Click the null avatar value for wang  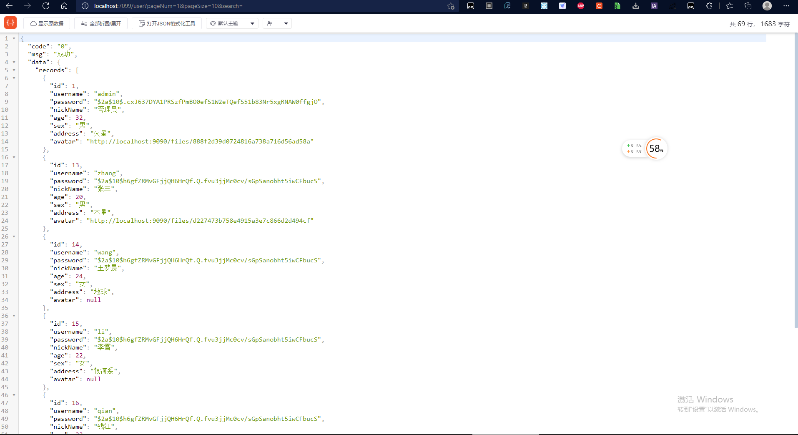(93, 300)
